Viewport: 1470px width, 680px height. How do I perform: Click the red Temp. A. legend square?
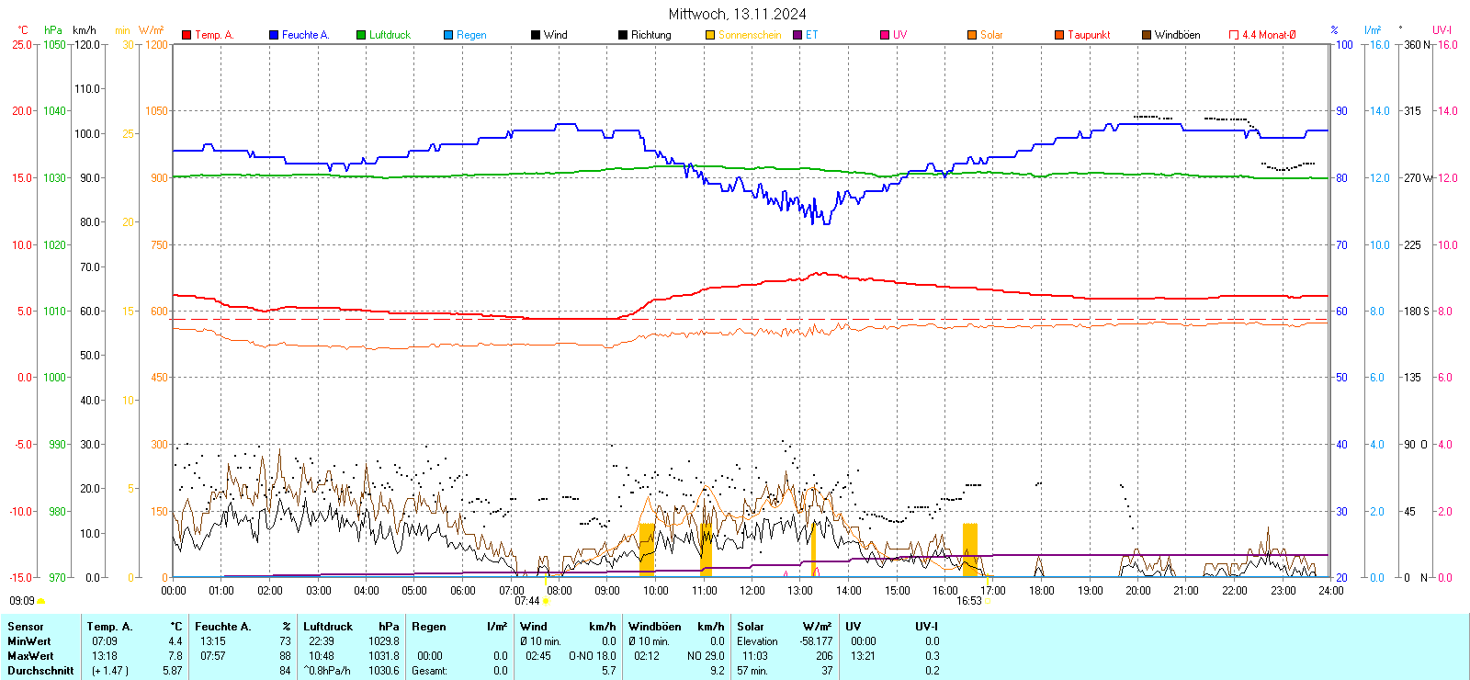[187, 35]
